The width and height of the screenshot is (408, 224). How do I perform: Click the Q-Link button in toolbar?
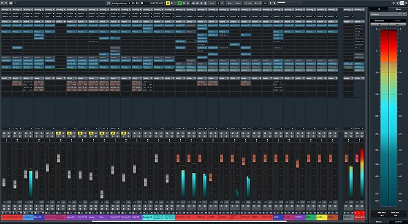248,3
